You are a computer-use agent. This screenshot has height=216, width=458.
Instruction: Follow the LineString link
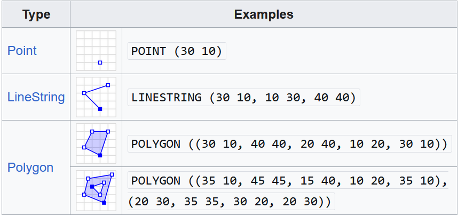pos(36,97)
